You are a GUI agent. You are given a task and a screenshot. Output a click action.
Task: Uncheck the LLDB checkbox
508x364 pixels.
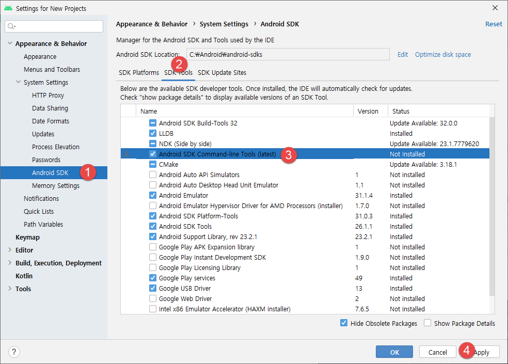pos(153,133)
